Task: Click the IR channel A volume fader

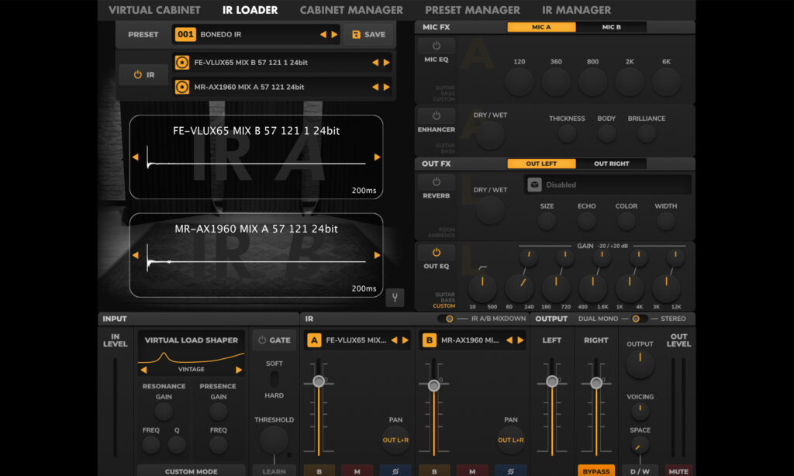Action: [318, 381]
